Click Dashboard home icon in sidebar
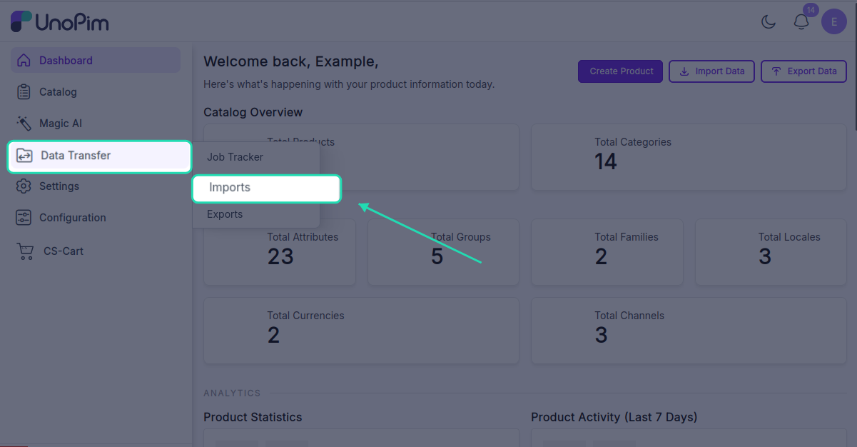 24,60
